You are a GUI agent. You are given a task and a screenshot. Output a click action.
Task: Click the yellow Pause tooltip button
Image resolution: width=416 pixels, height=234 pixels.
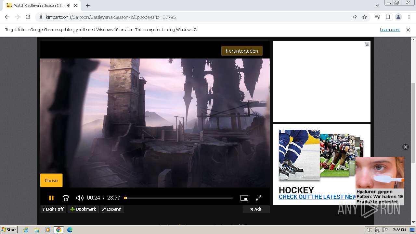click(51, 180)
